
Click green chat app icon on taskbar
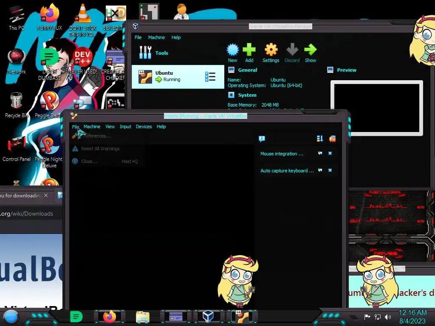pyautogui.click(x=76, y=317)
